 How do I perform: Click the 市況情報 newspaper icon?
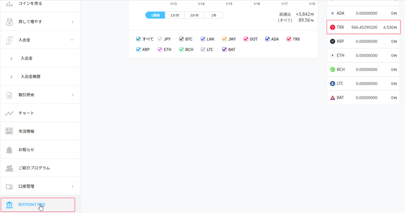pos(9,131)
